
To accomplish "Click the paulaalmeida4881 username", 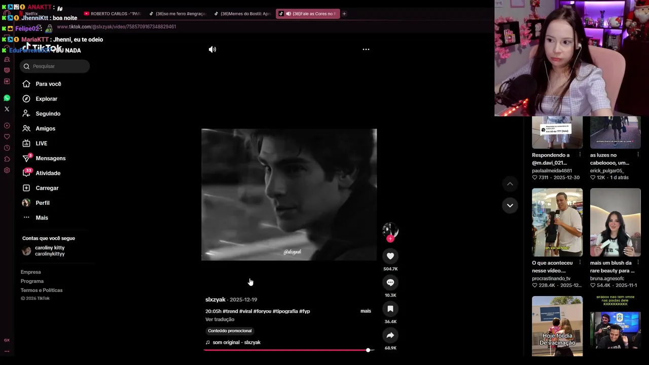I will click(552, 171).
